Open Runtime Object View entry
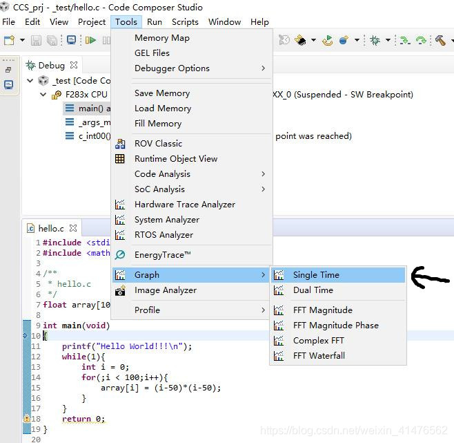This screenshot has height=443, width=454. pyautogui.click(x=192, y=159)
